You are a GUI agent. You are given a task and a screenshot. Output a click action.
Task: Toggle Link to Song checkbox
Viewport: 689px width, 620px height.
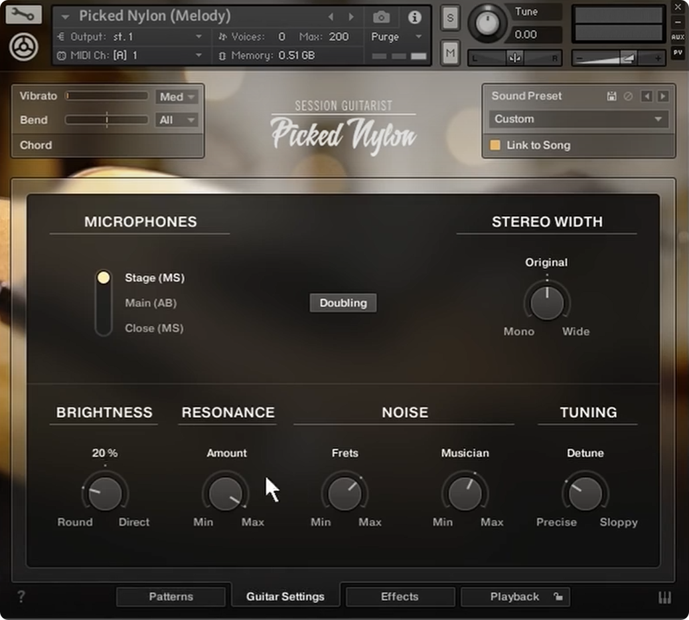pyautogui.click(x=495, y=146)
